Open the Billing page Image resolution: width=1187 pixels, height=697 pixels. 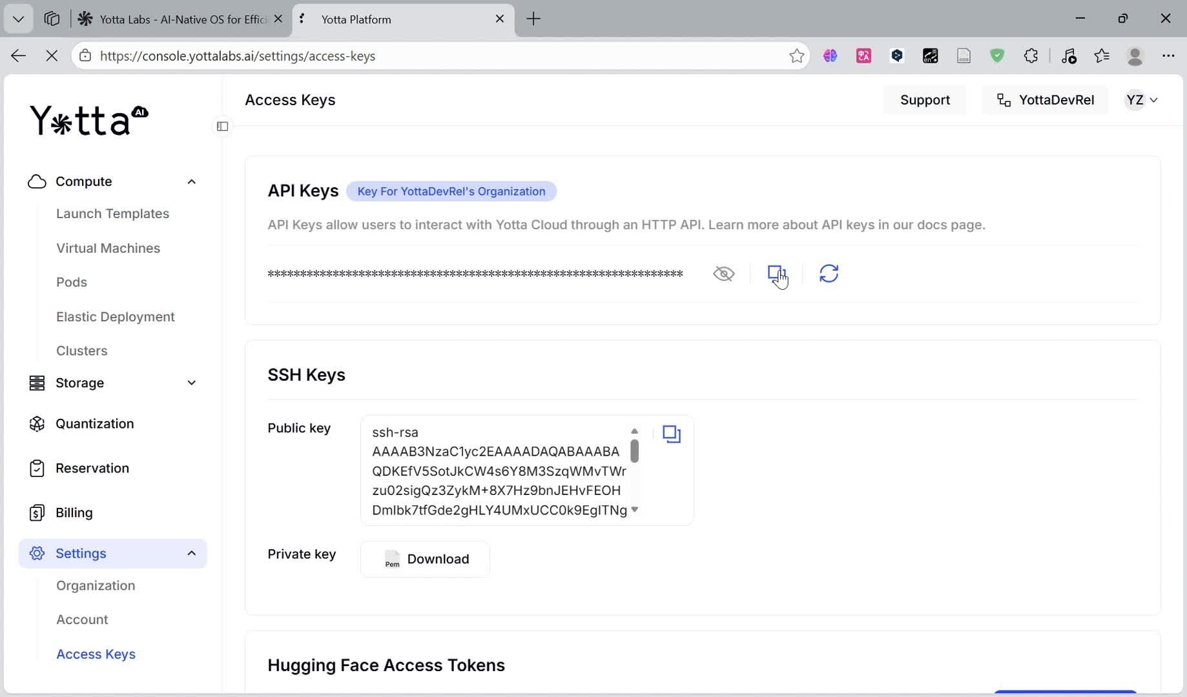(74, 512)
